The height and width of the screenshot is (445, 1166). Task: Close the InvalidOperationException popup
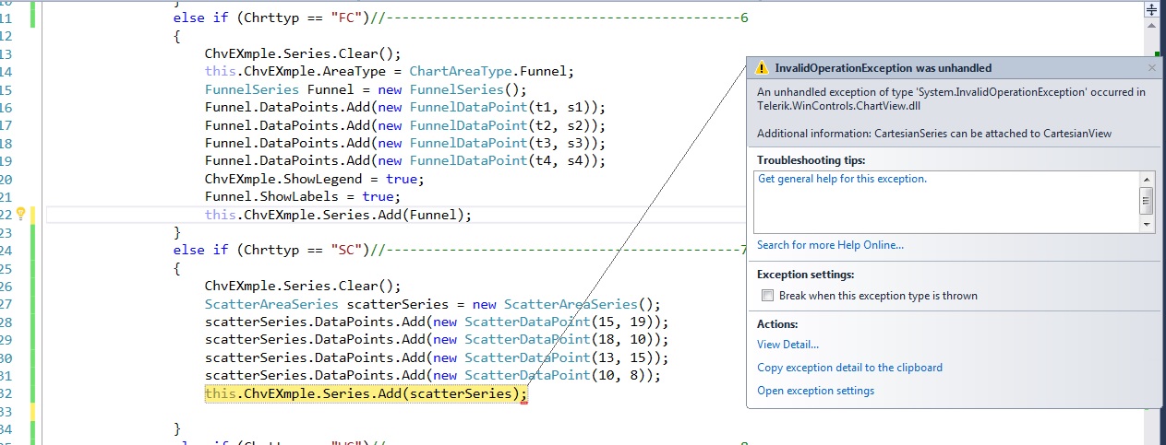click(1151, 68)
